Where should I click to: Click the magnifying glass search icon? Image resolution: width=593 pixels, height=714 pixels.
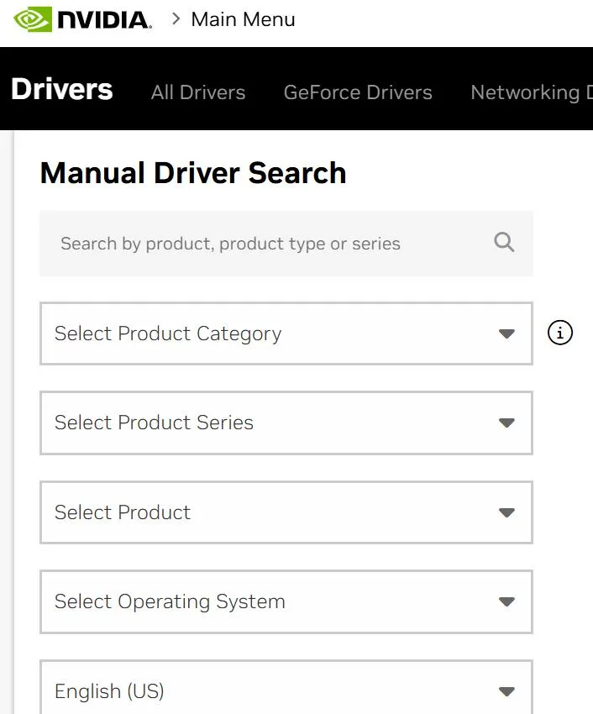pyautogui.click(x=504, y=243)
